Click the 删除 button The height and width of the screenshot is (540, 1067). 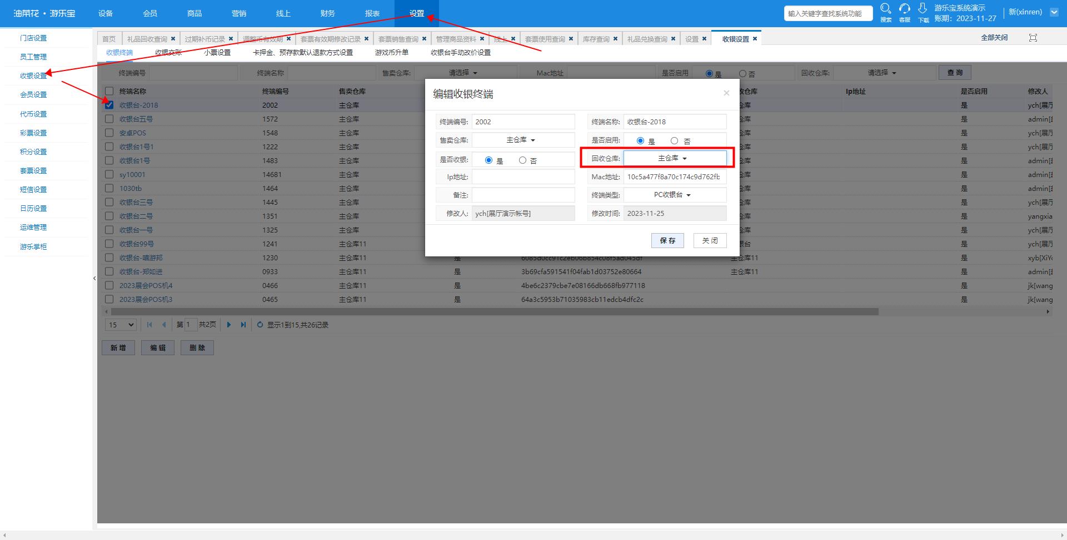coord(197,348)
